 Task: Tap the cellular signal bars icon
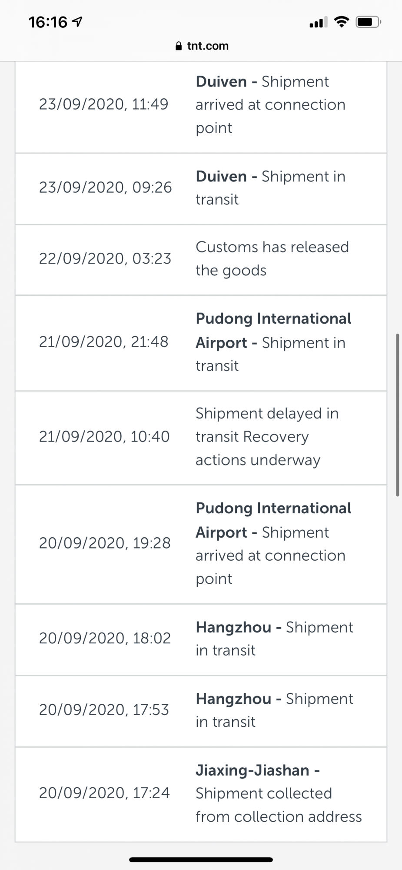click(318, 22)
